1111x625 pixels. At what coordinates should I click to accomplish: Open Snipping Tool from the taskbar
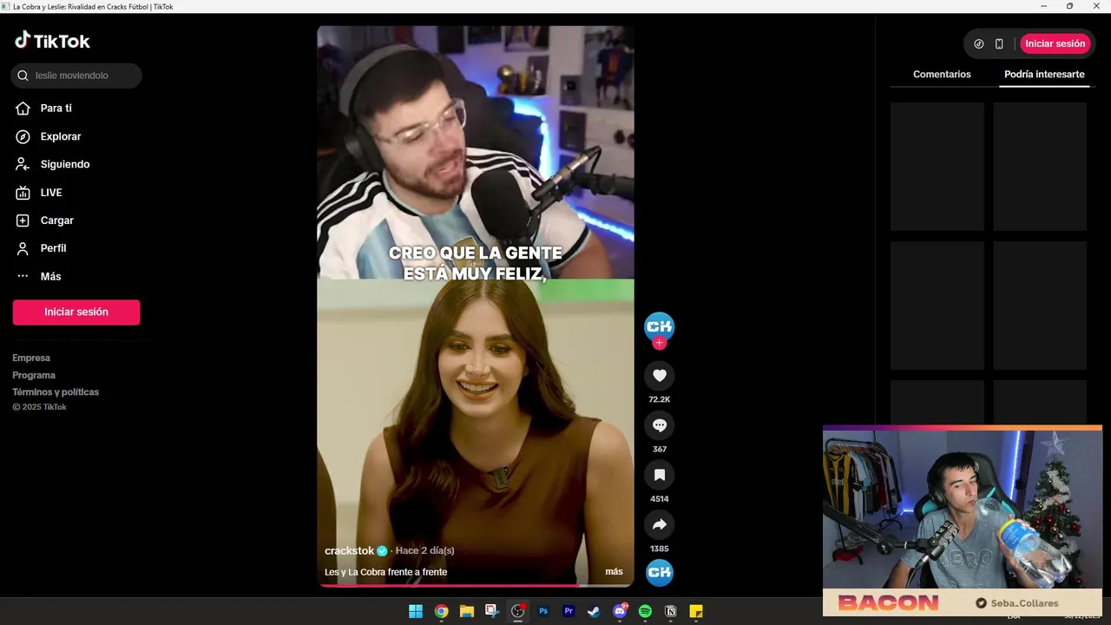click(492, 611)
